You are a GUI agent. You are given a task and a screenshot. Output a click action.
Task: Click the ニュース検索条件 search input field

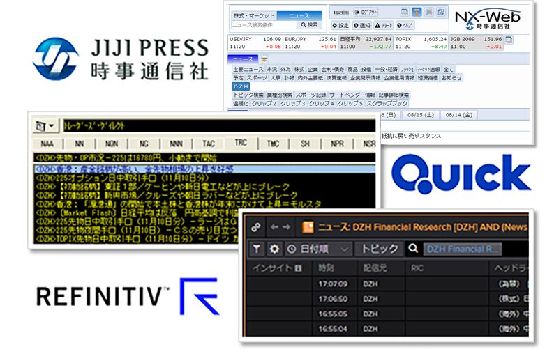pos(264,25)
